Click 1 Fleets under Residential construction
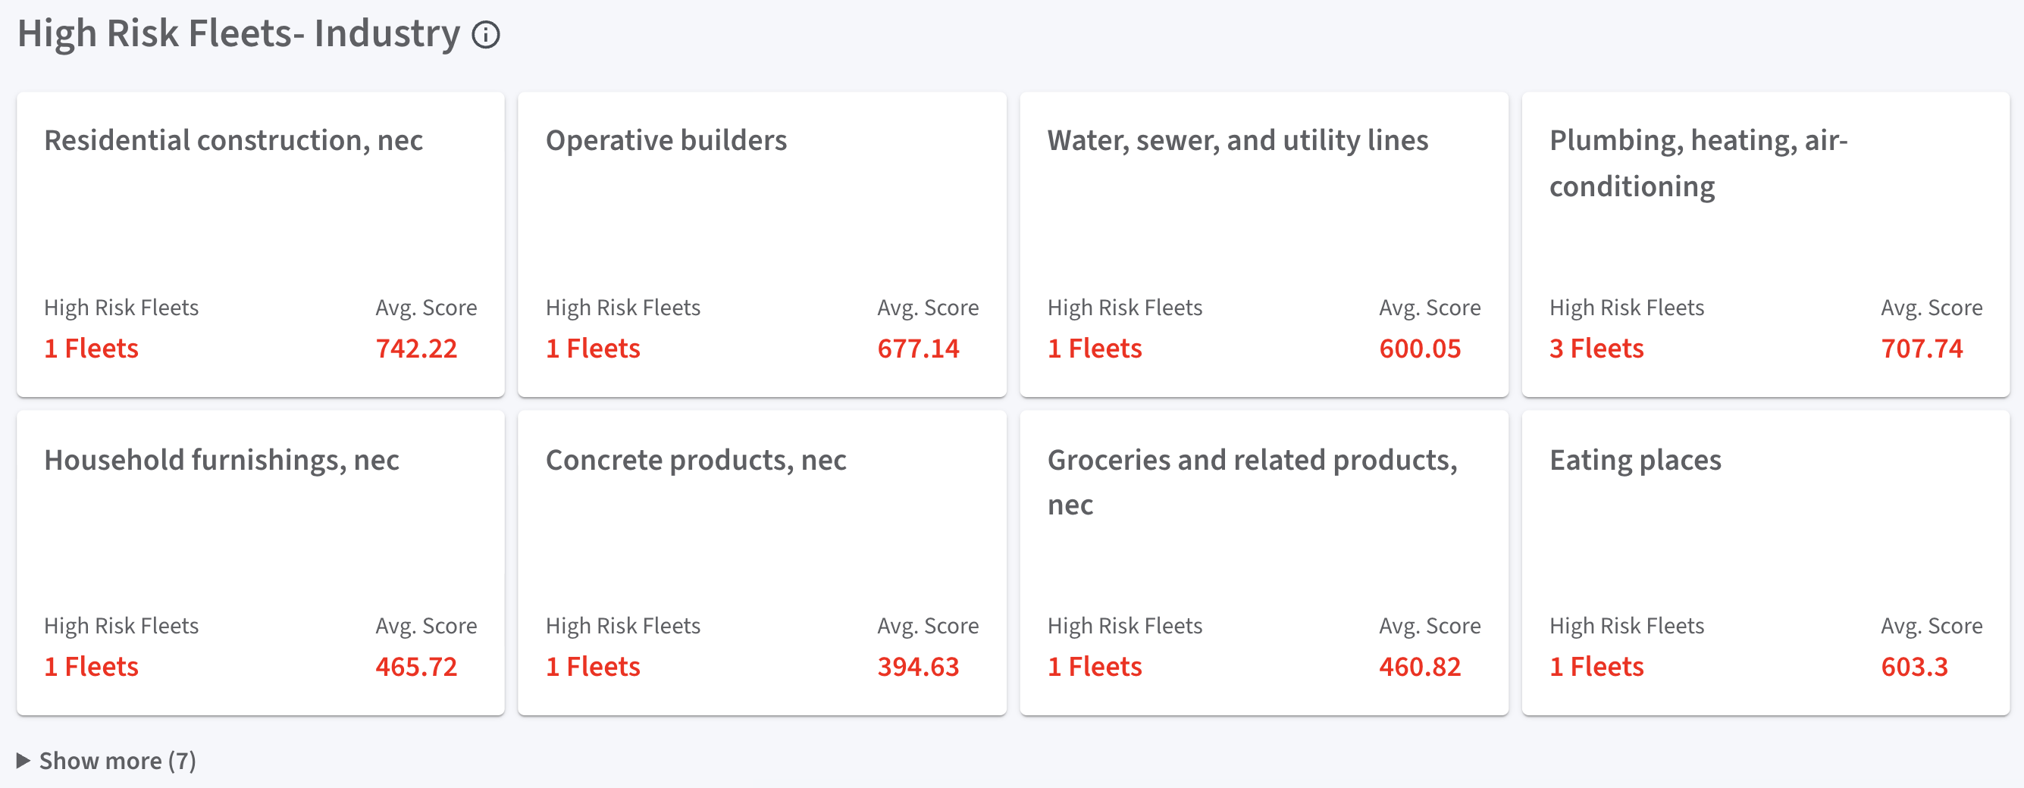2024x788 pixels. (91, 348)
